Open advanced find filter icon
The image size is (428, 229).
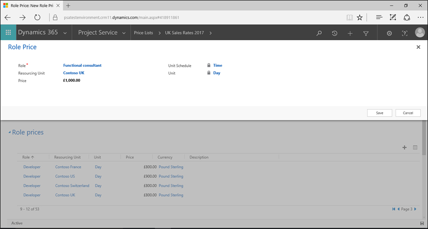[x=366, y=33]
